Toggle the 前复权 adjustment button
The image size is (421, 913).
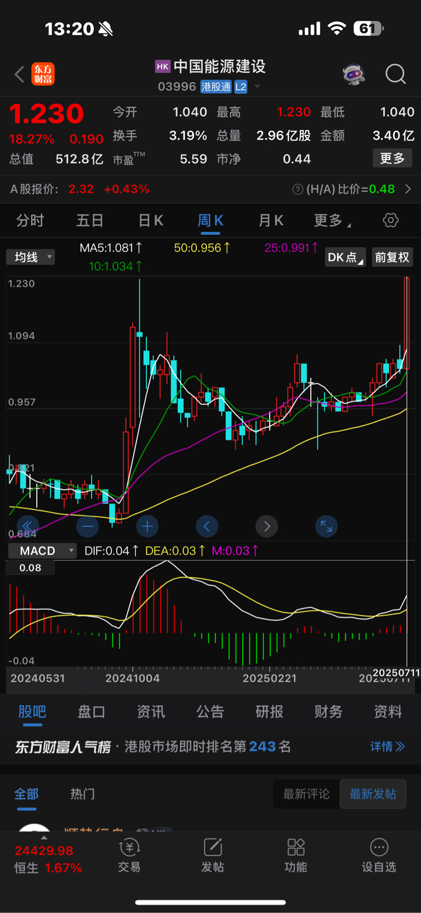392,257
